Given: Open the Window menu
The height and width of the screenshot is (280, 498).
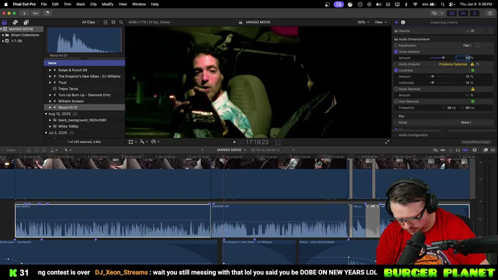Looking at the screenshot, I should [x=139, y=4].
